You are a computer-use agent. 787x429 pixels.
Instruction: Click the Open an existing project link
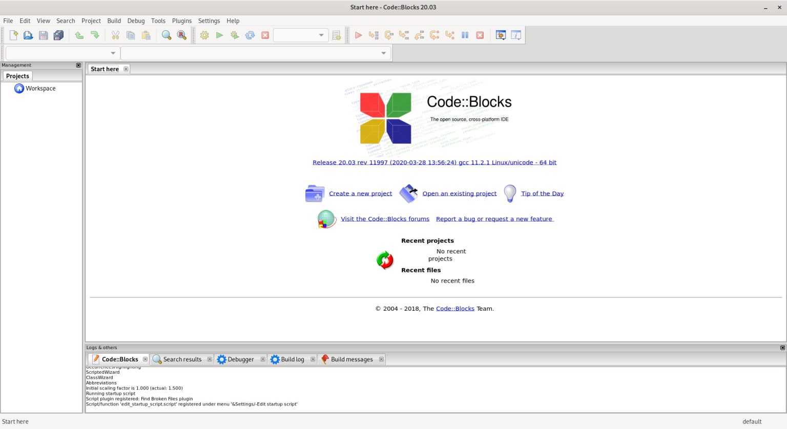click(x=460, y=194)
